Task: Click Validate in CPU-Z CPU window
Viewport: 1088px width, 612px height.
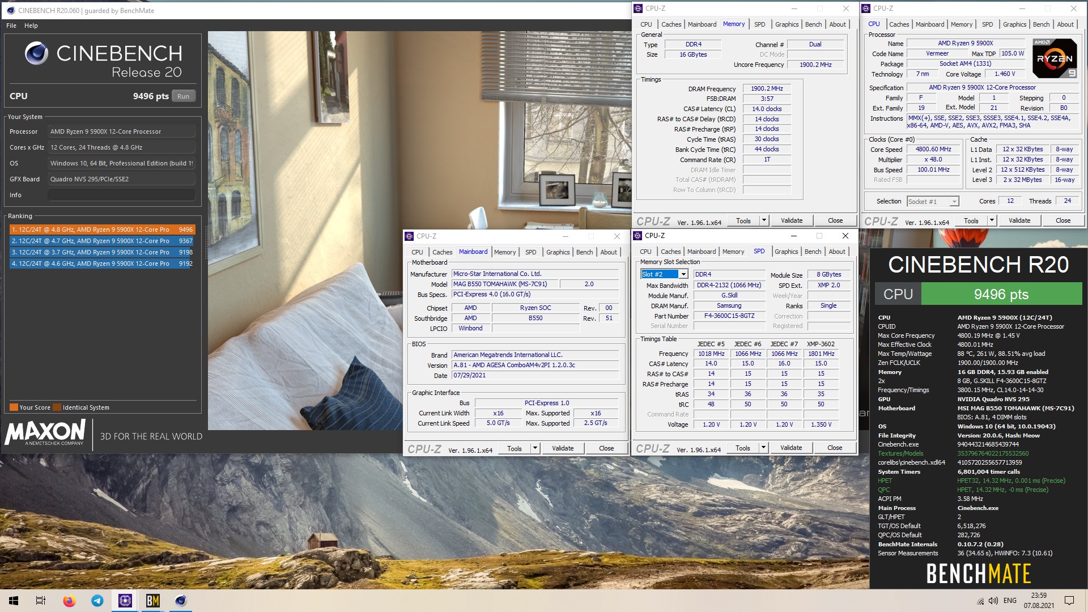Action: [1019, 220]
